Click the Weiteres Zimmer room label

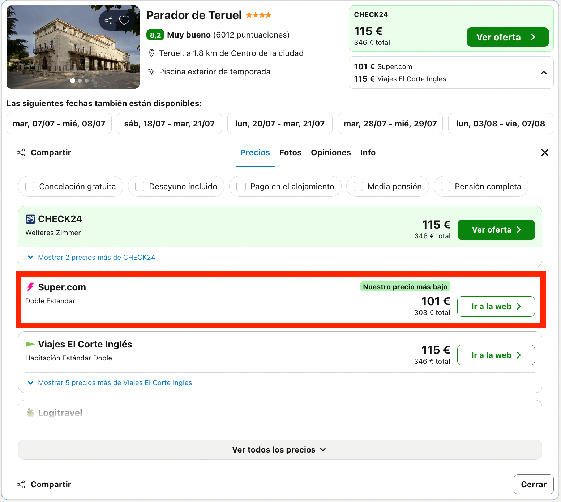point(53,233)
